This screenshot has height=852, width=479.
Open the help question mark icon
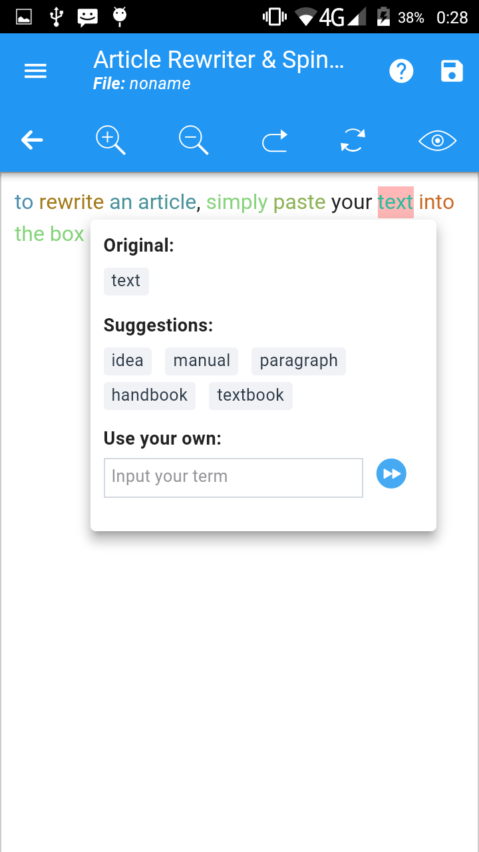[401, 71]
